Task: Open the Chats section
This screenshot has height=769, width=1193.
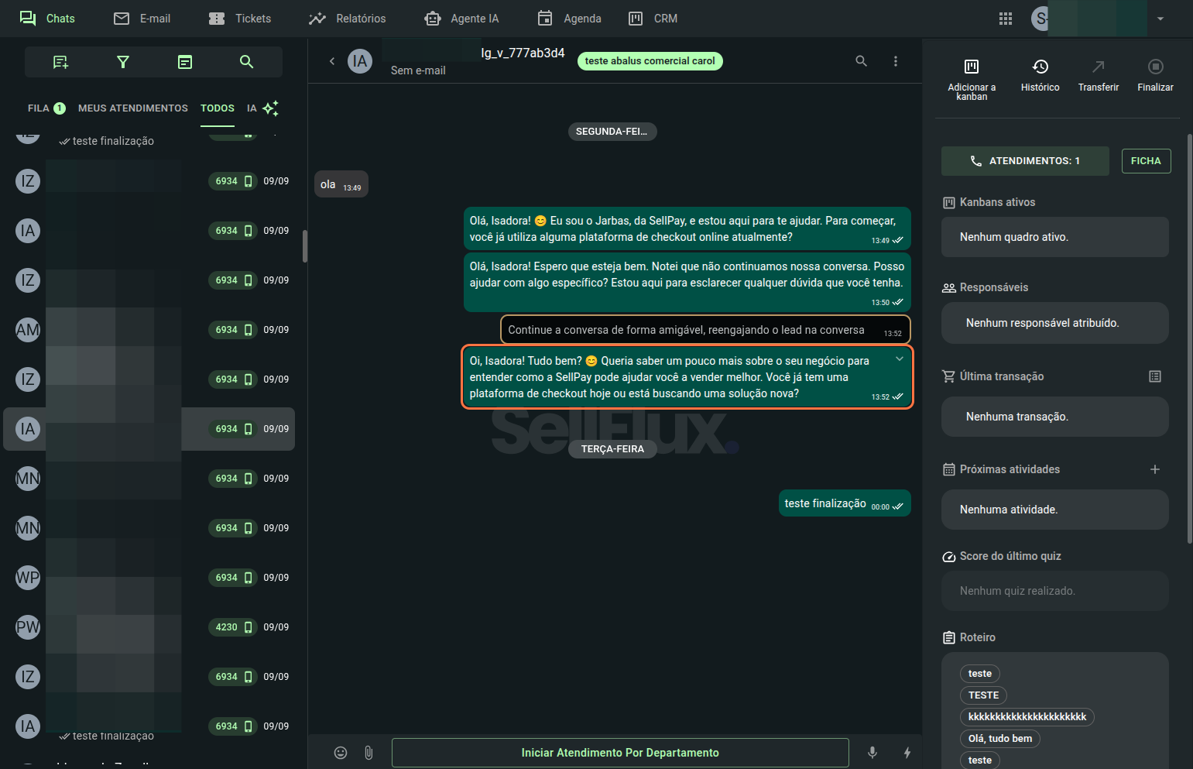Action: pos(46,19)
